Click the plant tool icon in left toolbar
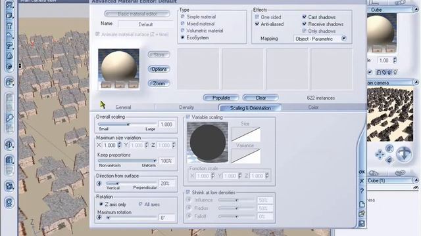Viewport: 421px width, 236px height. (x=9, y=46)
